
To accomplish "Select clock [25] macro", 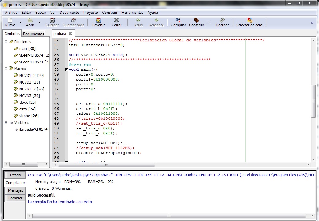I will pyautogui.click(x=28, y=102).
